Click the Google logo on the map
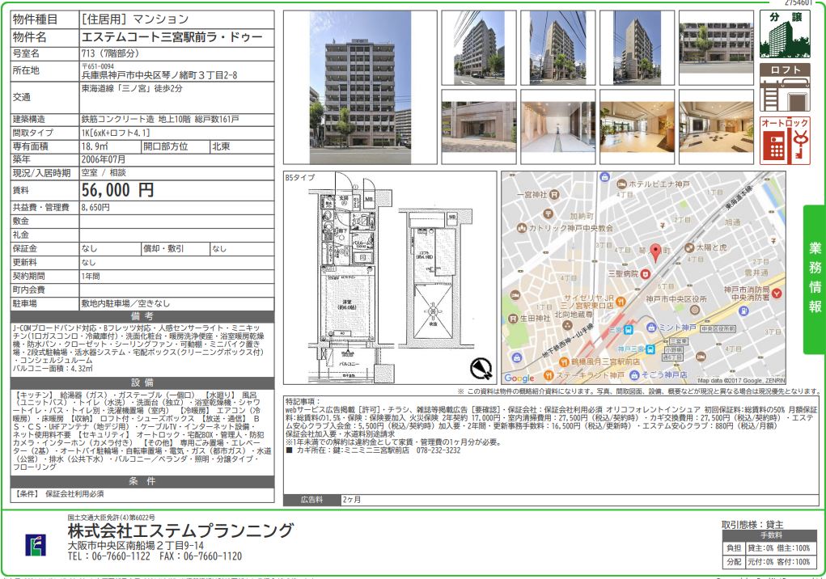 pos(519,378)
